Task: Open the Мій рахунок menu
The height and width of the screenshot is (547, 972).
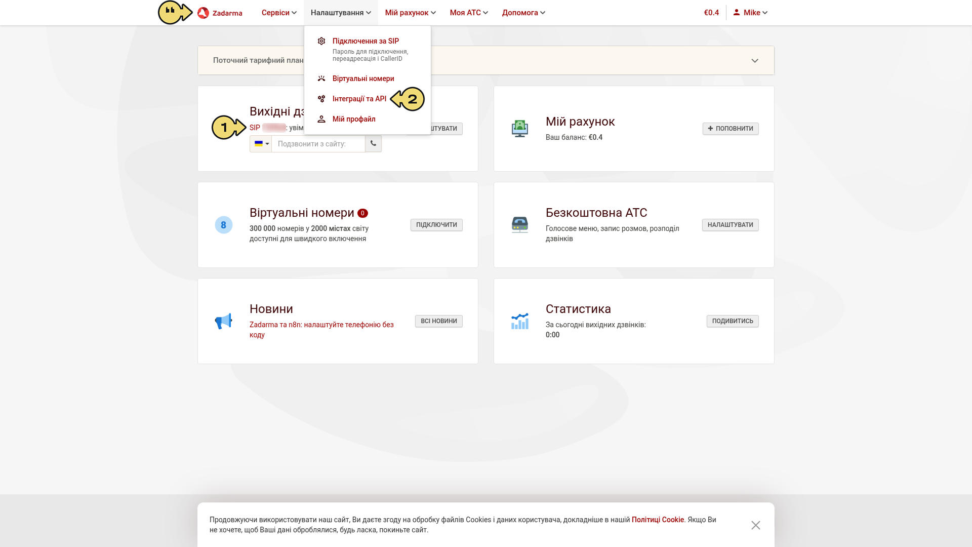Action: 411,13
